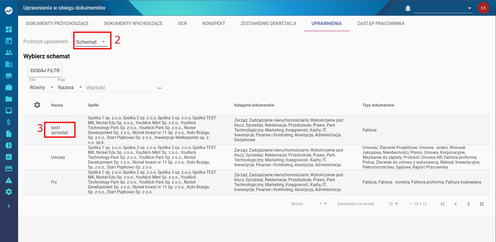The image size is (496, 242).
Task: Go to the next page arrow
Action: click(x=469, y=204)
